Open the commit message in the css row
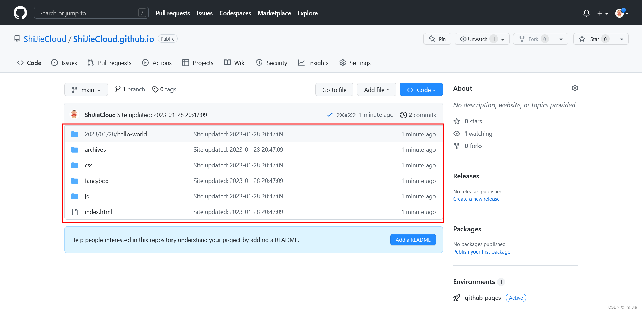 tap(238, 165)
